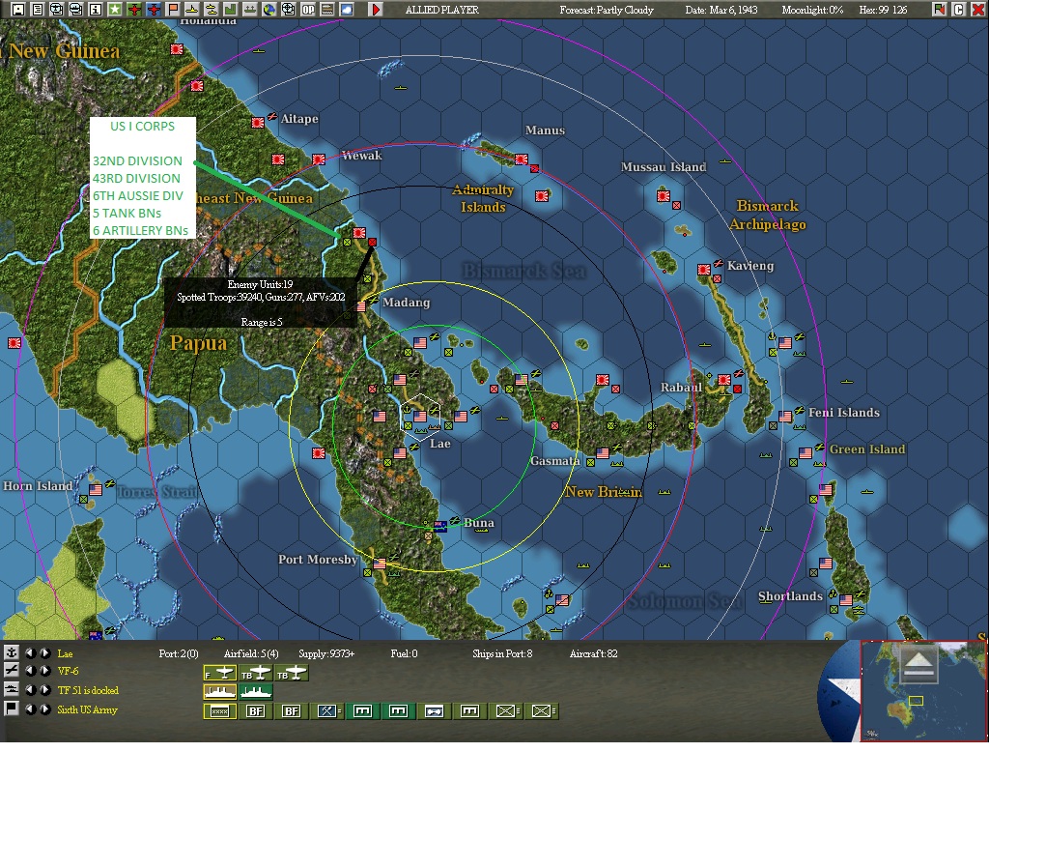Image resolution: width=1046 pixels, height=868 pixels.
Task: Previous task force arrow beside TF 51
Action: click(31, 690)
